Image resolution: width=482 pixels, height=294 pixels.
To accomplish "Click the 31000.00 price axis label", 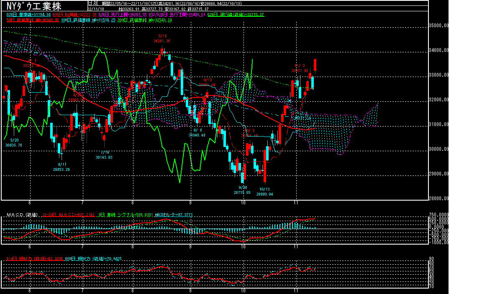I will click(439, 124).
